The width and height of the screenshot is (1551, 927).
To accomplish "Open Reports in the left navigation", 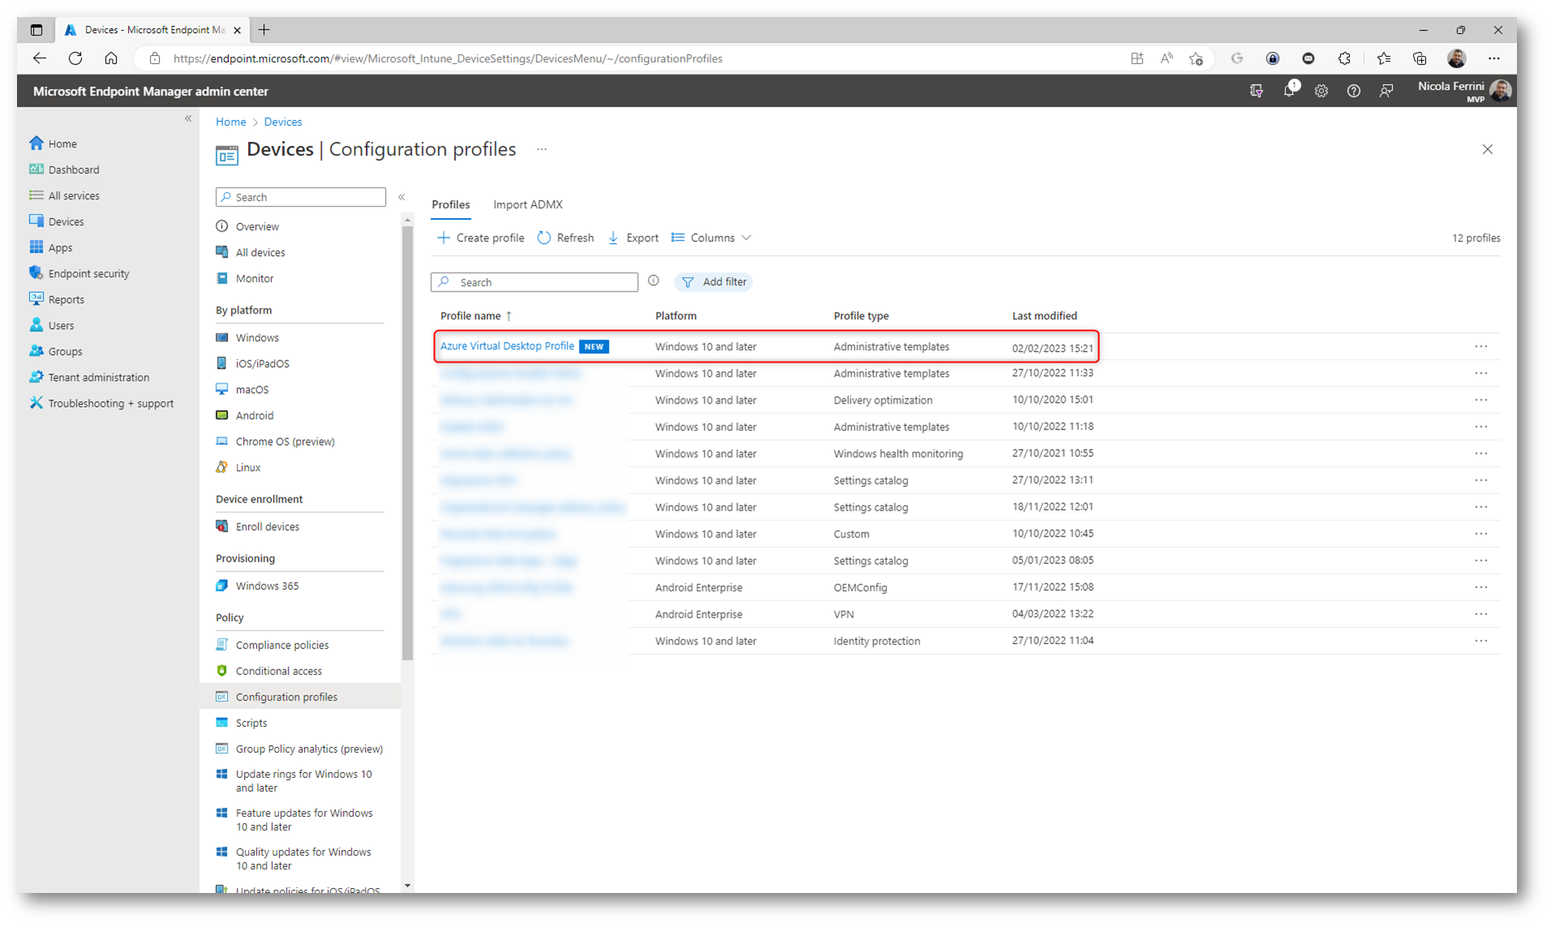I will tap(57, 299).
